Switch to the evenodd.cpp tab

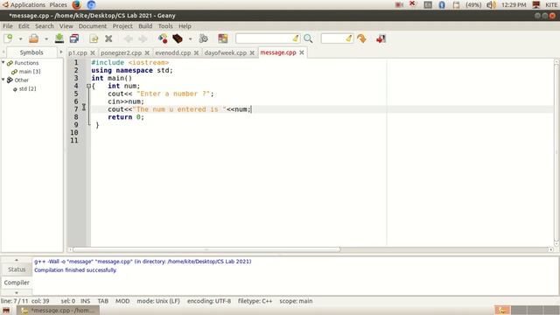(x=173, y=52)
